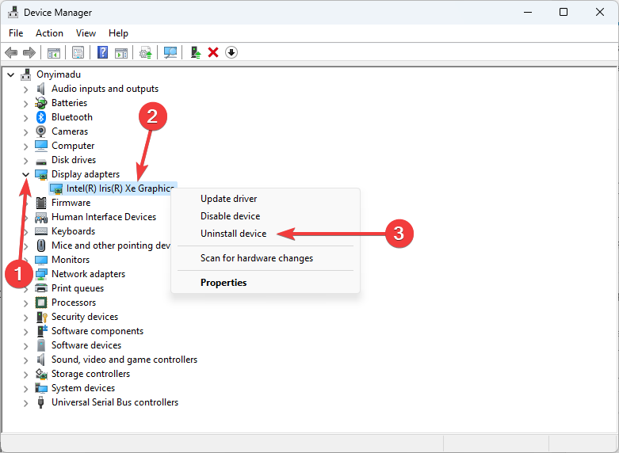Select the Storage controllers label
Screen dimensions: 619x453
click(x=90, y=374)
